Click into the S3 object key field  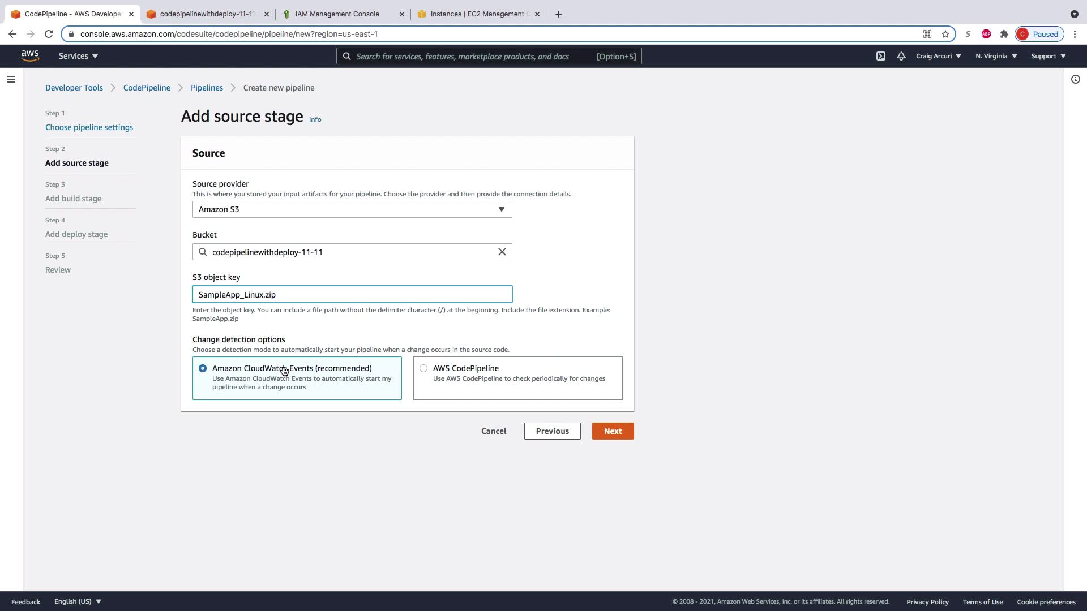(x=352, y=294)
